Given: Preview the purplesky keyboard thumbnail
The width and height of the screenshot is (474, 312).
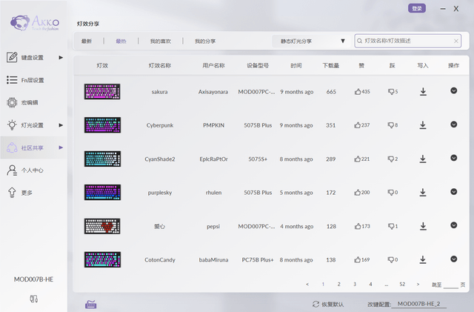Looking at the screenshot, I should click(102, 193).
